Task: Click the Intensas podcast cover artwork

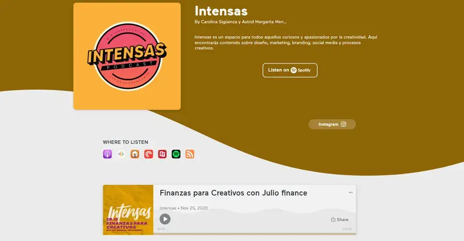Action: click(x=127, y=56)
